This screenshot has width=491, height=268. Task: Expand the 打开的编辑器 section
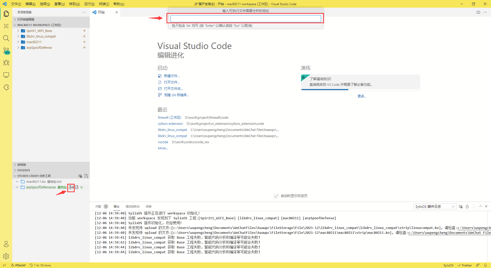[x=51, y=19]
